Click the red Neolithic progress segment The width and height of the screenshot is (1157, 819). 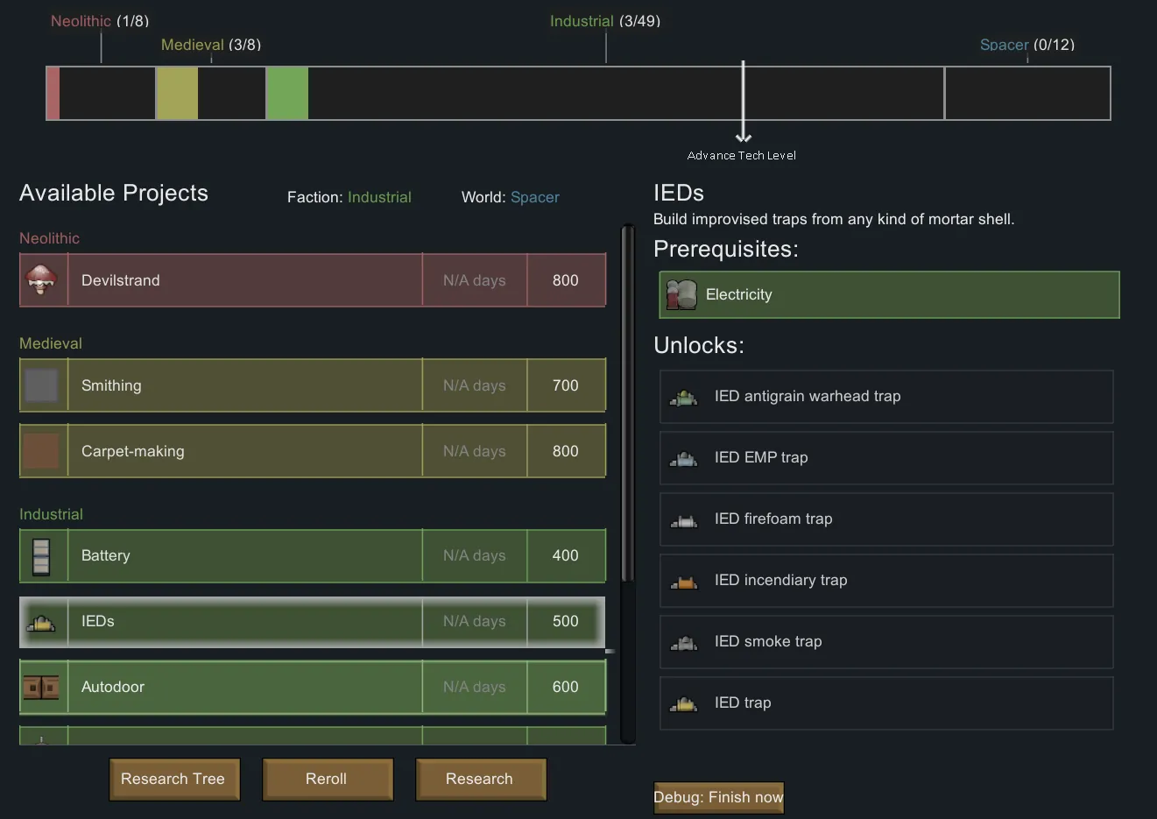[x=53, y=93]
